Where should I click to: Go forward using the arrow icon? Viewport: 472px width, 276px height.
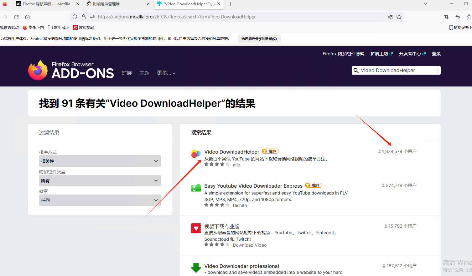tap(5, 17)
